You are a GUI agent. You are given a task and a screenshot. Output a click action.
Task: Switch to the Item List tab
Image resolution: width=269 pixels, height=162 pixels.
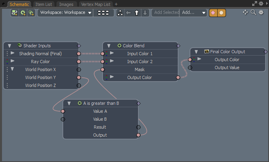tap(45, 4)
